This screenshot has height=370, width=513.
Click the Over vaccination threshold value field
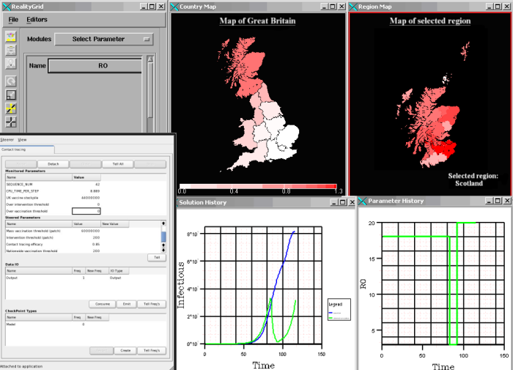[86, 211]
